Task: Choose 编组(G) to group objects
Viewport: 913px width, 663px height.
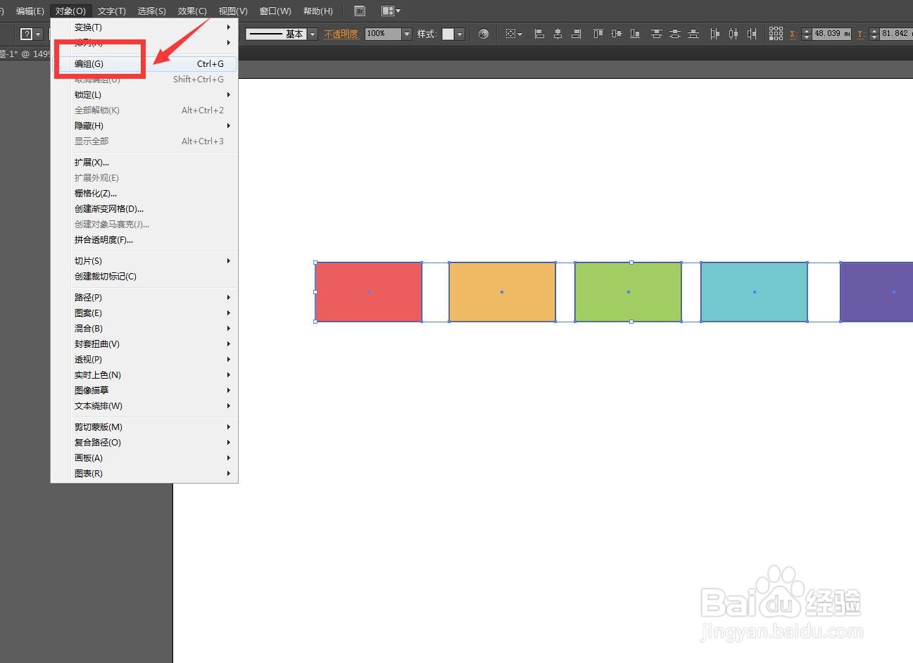Action: (x=144, y=64)
